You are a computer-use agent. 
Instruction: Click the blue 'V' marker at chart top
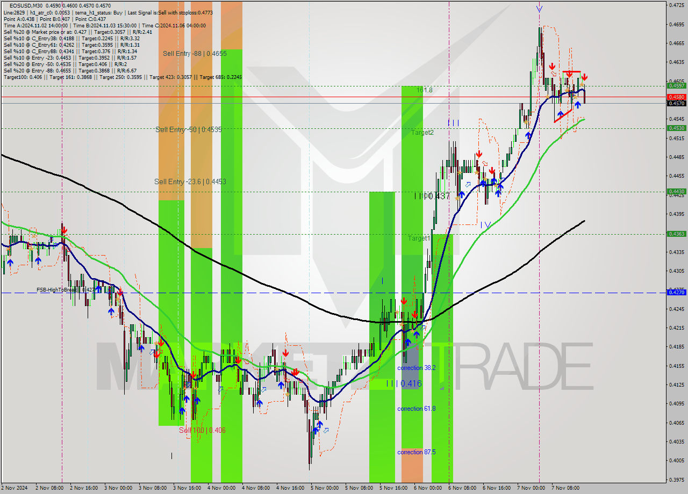539,9
